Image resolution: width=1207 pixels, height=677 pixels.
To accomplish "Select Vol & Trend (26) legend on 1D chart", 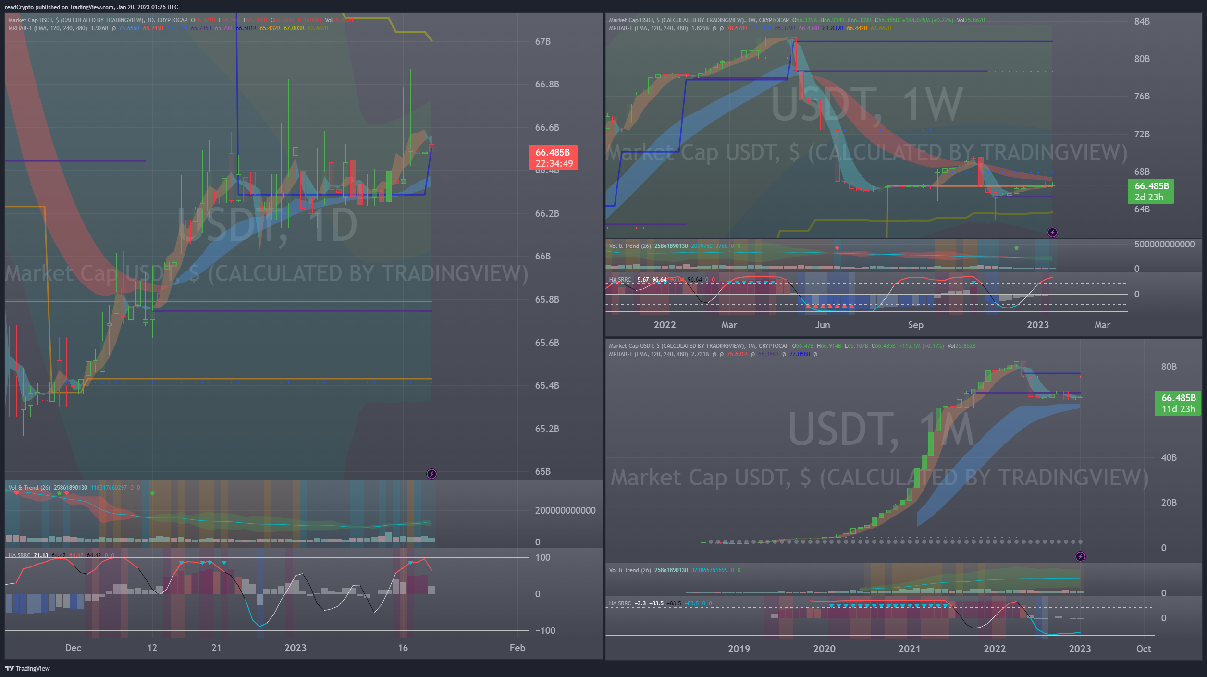I will point(29,488).
